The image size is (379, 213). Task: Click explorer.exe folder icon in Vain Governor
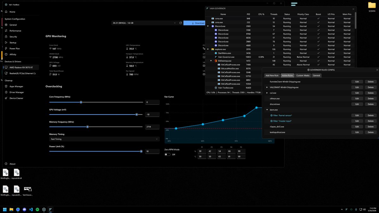coord(213,49)
